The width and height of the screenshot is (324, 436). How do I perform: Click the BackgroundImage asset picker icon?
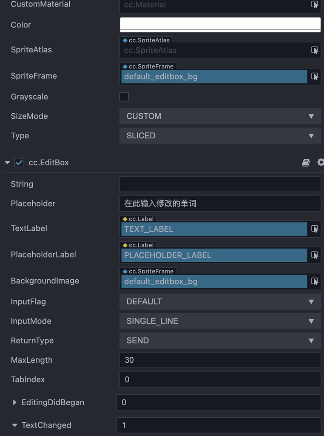point(314,281)
